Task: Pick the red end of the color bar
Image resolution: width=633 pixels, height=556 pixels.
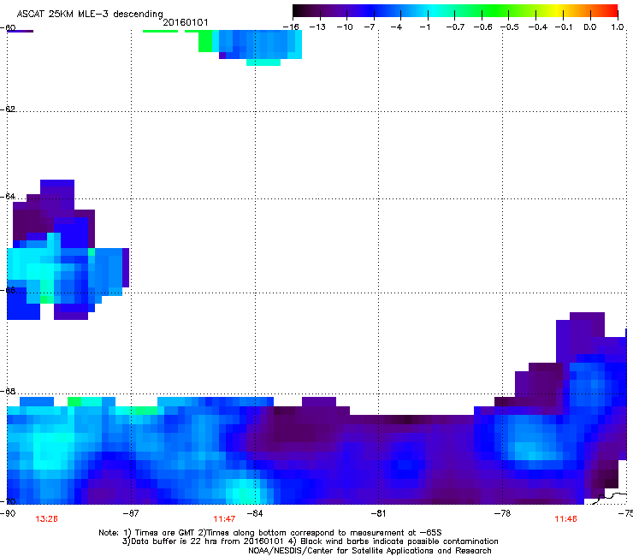Action: (x=612, y=10)
